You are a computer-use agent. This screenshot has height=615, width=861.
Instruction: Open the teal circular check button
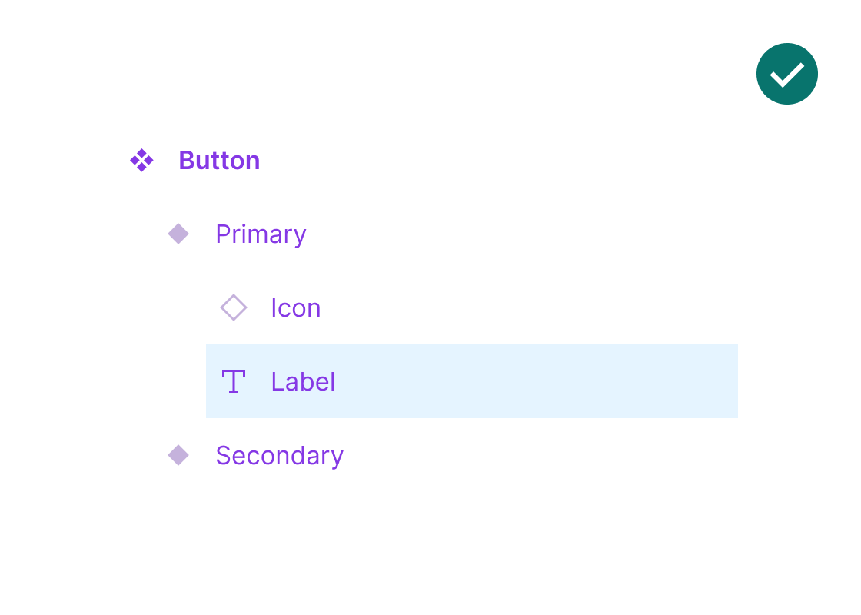786,74
